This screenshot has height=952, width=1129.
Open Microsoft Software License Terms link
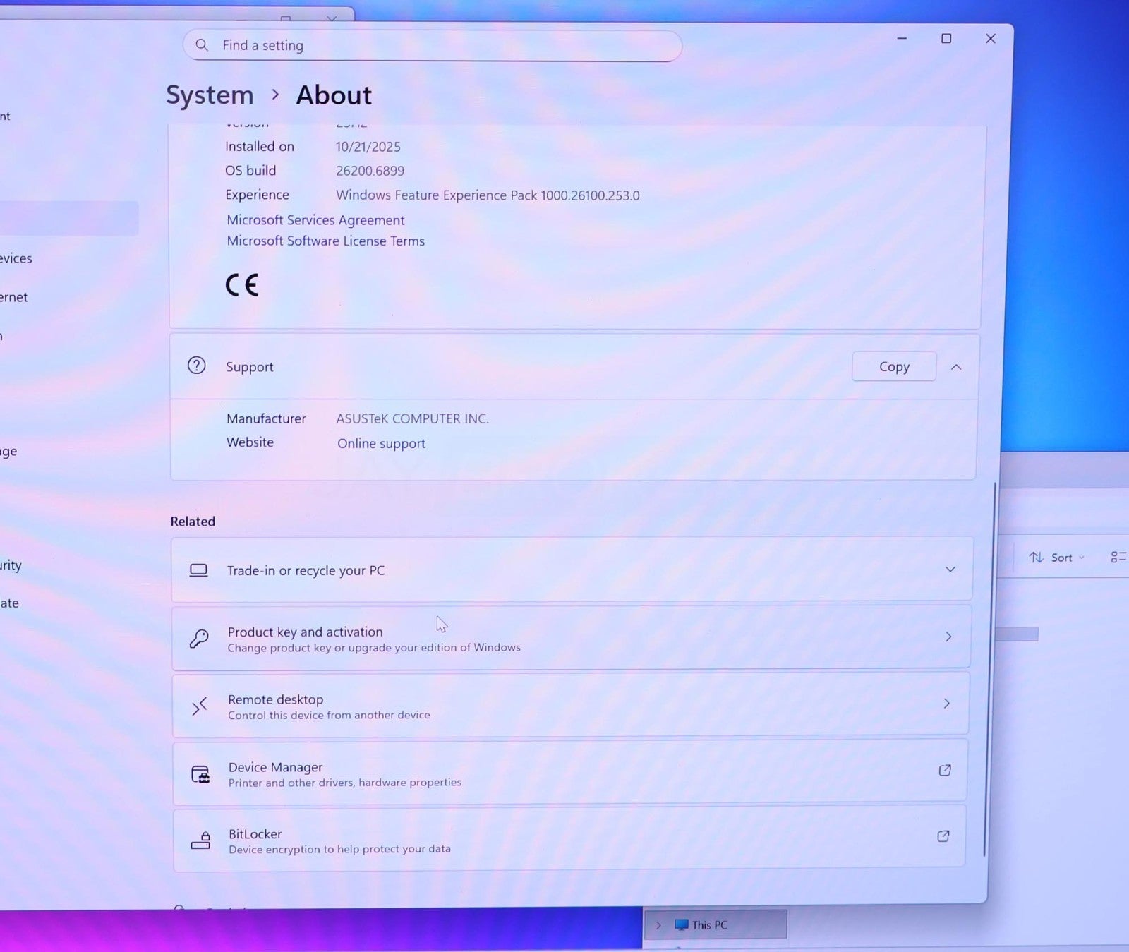pos(325,241)
